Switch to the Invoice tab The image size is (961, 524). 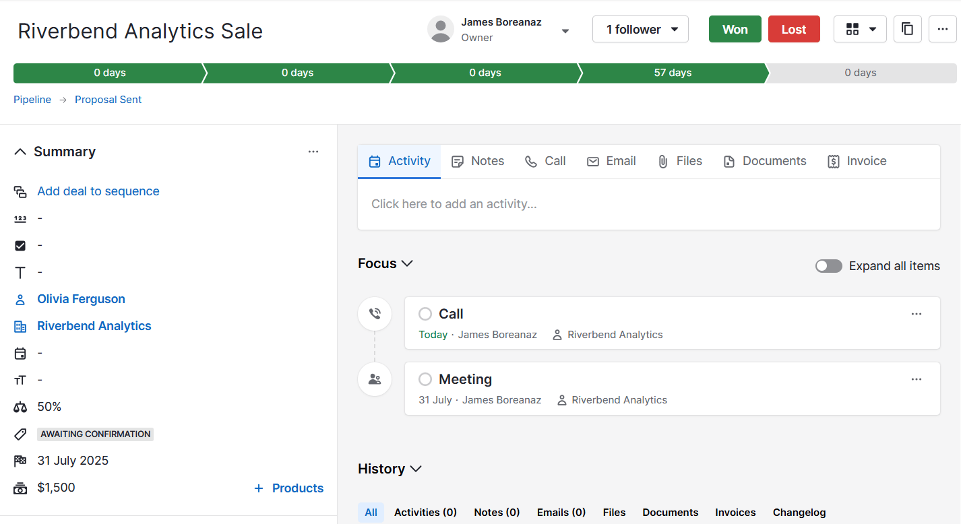pyautogui.click(x=857, y=162)
